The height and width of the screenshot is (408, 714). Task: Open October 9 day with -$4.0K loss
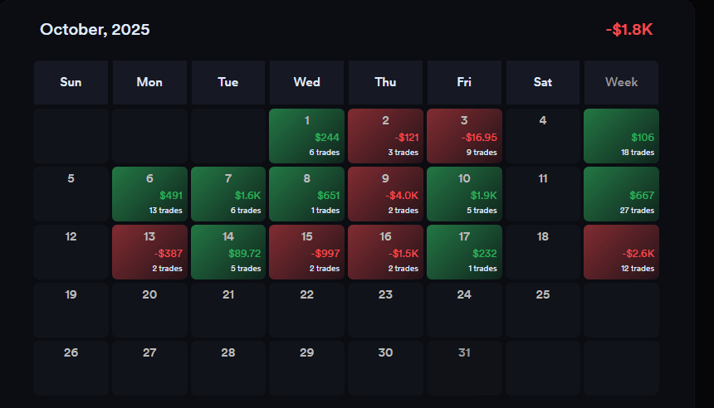coord(385,194)
